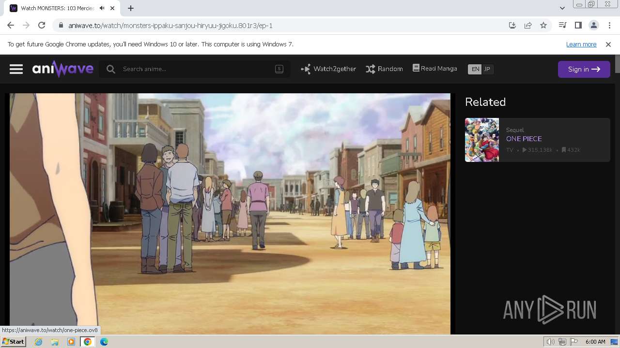The image size is (620, 348).
Task: Go back in browser history
Action: [11, 25]
